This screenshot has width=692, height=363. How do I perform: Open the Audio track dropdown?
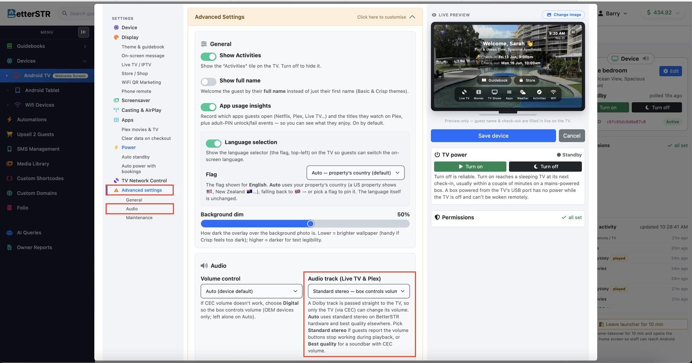(x=359, y=291)
